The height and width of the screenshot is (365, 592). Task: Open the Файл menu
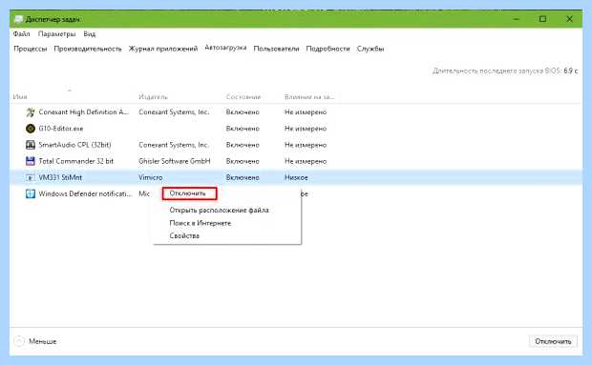[22, 34]
